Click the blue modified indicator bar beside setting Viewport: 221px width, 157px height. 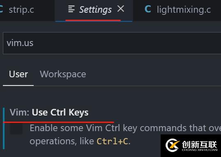tap(4, 128)
